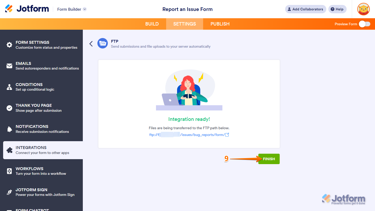
Task: Click Add Collaborators
Action: coord(305,9)
